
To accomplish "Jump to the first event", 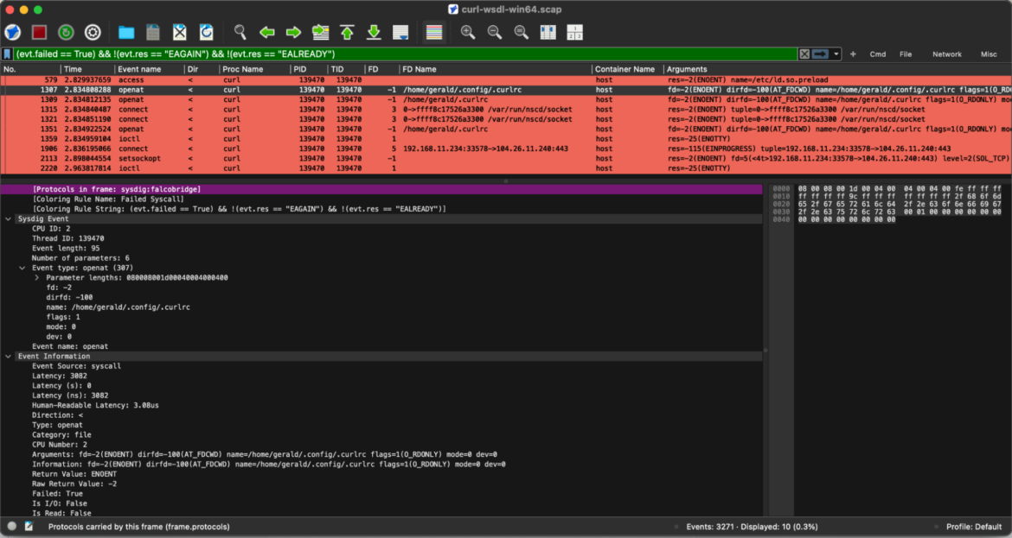I will click(x=347, y=32).
